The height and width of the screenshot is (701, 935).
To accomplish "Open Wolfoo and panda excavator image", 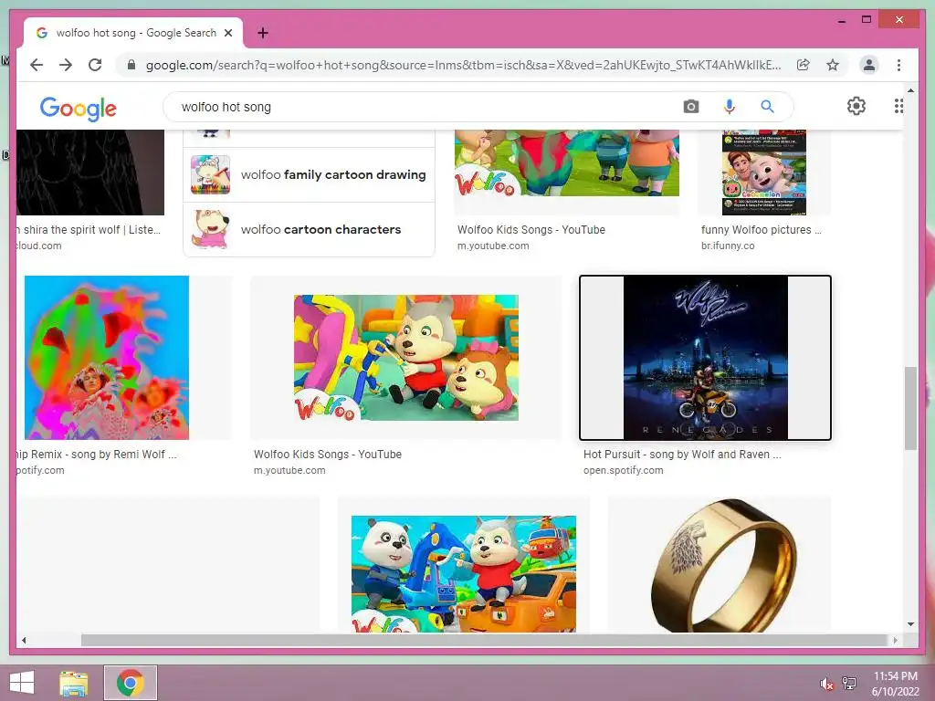I will pyautogui.click(x=463, y=573).
